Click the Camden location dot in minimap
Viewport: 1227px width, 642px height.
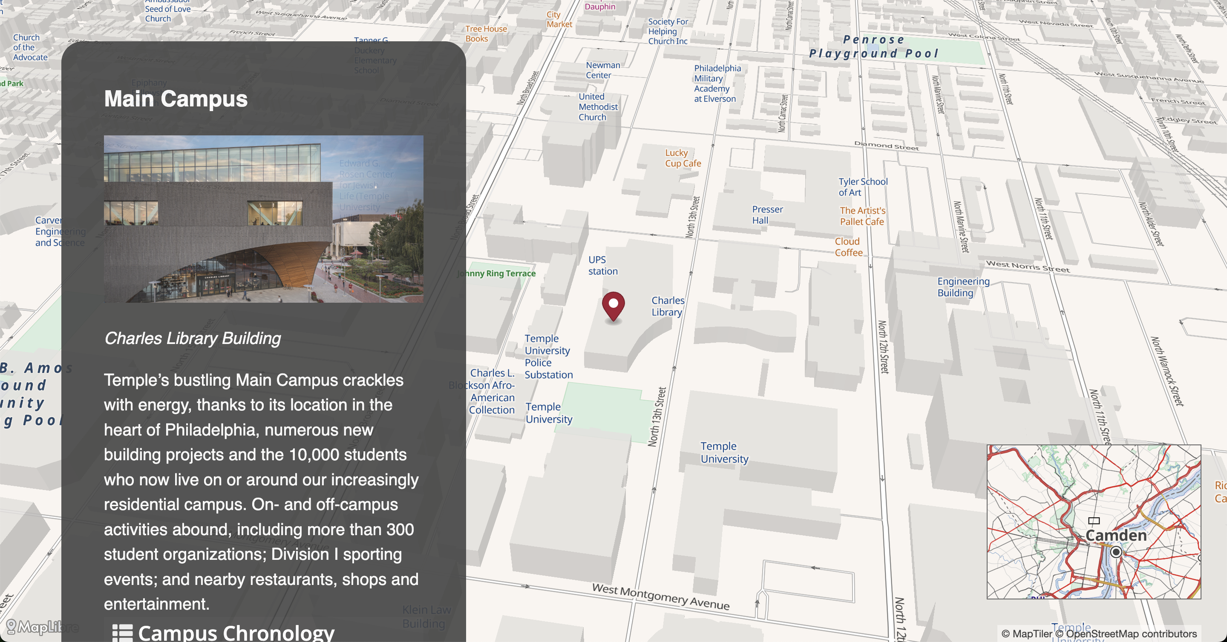(1116, 552)
